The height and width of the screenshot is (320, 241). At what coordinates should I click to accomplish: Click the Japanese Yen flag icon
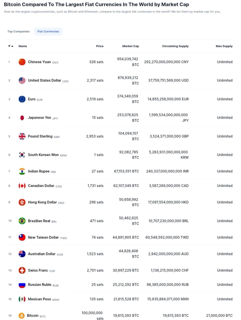pyautogui.click(x=22, y=118)
